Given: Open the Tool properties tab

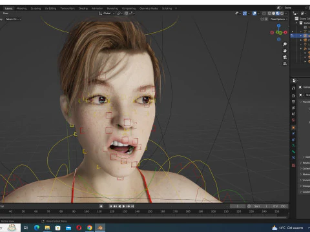Looking at the screenshot, I should tap(293, 88).
